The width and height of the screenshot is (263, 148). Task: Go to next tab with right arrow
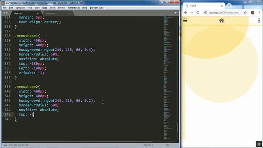click(7, 13)
